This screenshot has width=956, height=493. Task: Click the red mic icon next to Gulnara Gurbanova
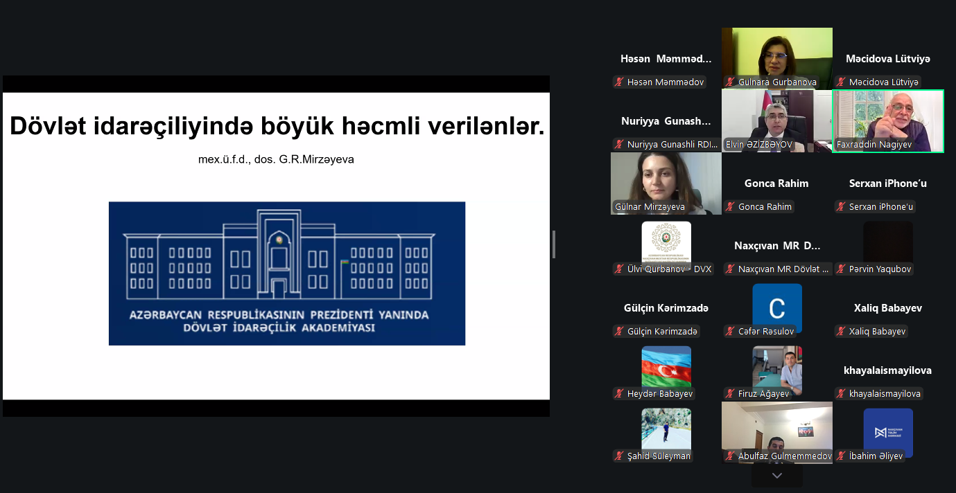(x=730, y=82)
